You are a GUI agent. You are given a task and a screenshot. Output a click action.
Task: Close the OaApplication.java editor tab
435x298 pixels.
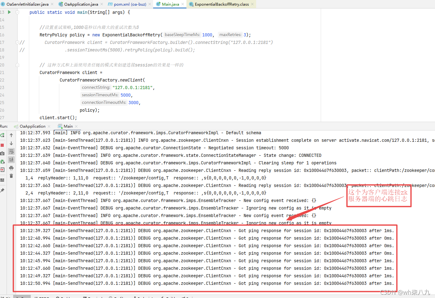pos(102,4)
